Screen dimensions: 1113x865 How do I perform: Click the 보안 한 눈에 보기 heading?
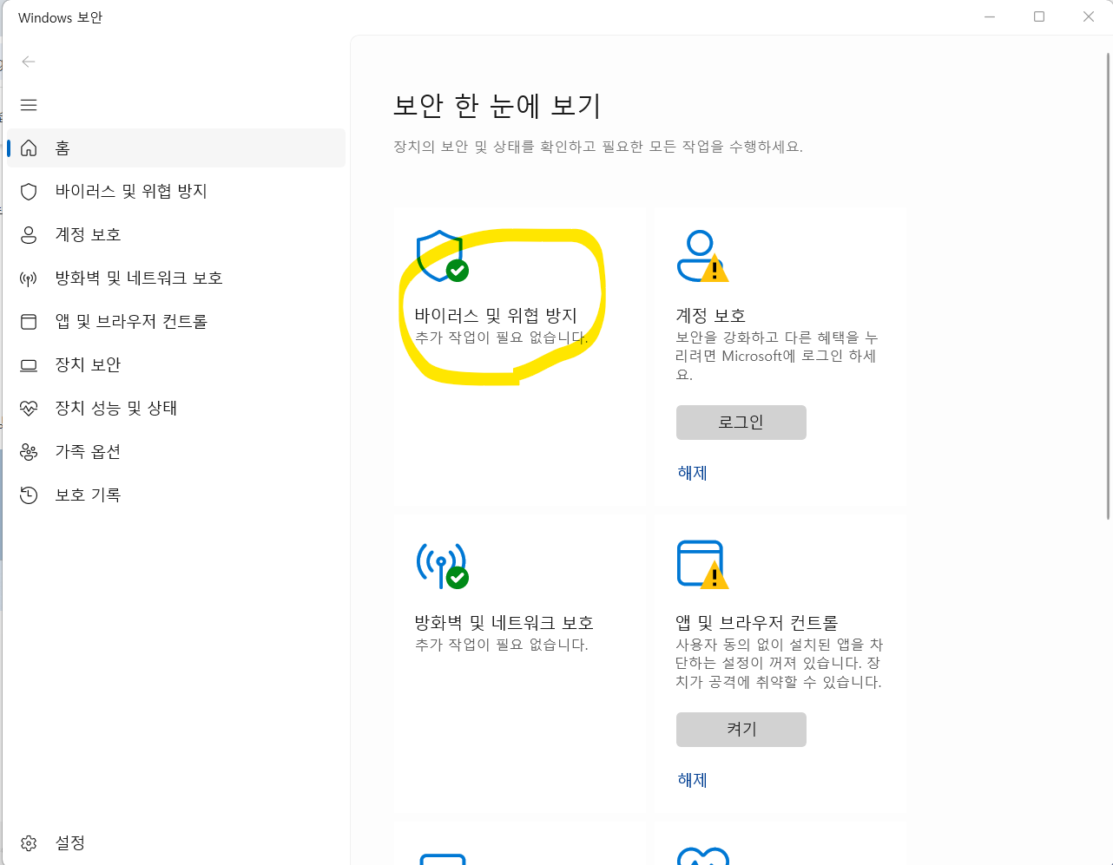point(497,106)
